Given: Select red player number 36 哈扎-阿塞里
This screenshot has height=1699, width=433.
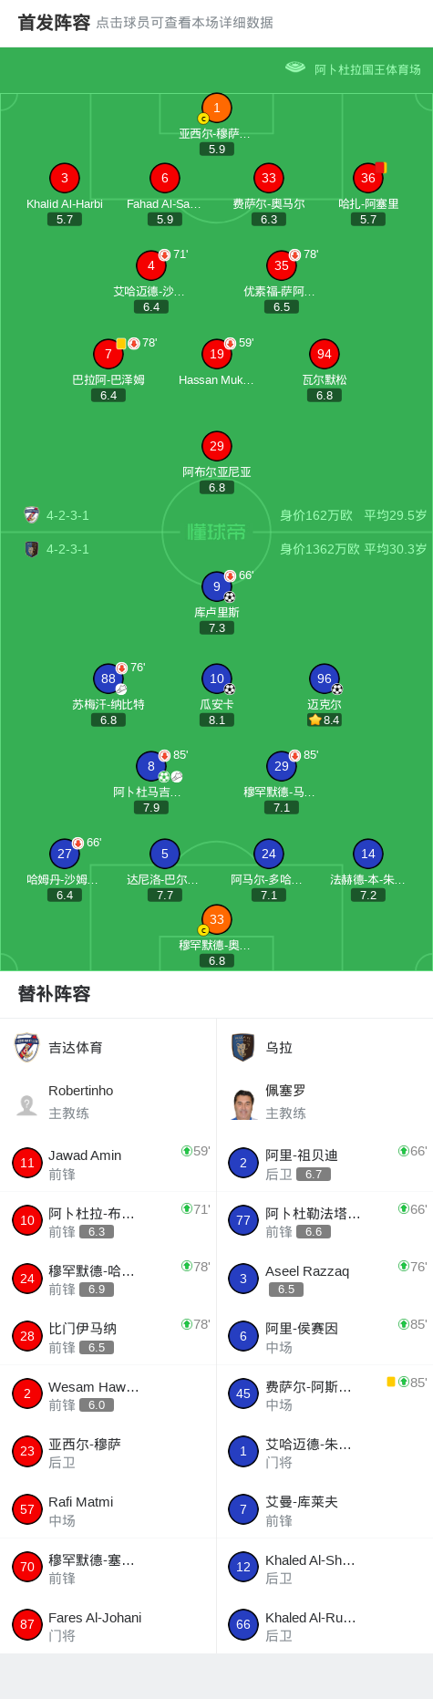Looking at the screenshot, I should coord(368,178).
